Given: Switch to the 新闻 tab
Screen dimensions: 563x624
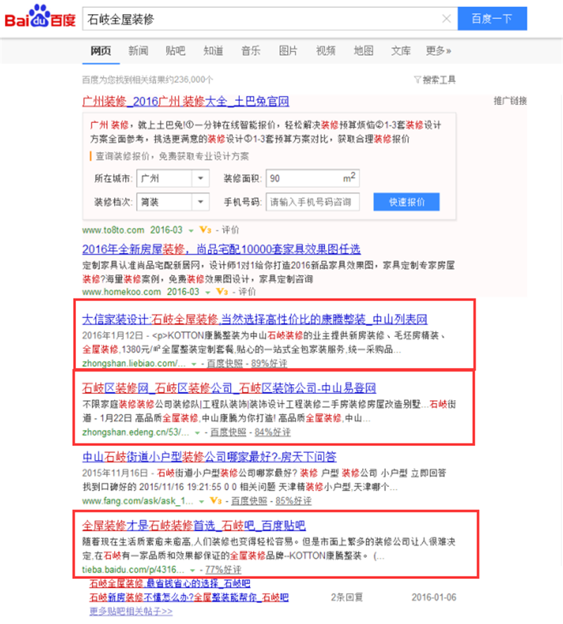Looking at the screenshot, I should (138, 51).
